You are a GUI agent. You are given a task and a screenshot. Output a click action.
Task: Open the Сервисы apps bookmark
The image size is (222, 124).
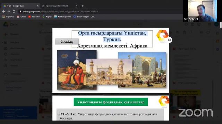tap(8, 17)
